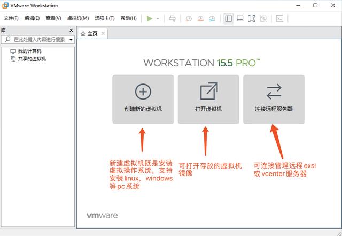Click the console view toolbar icon
This screenshot has width=342, height=236.
[279, 19]
